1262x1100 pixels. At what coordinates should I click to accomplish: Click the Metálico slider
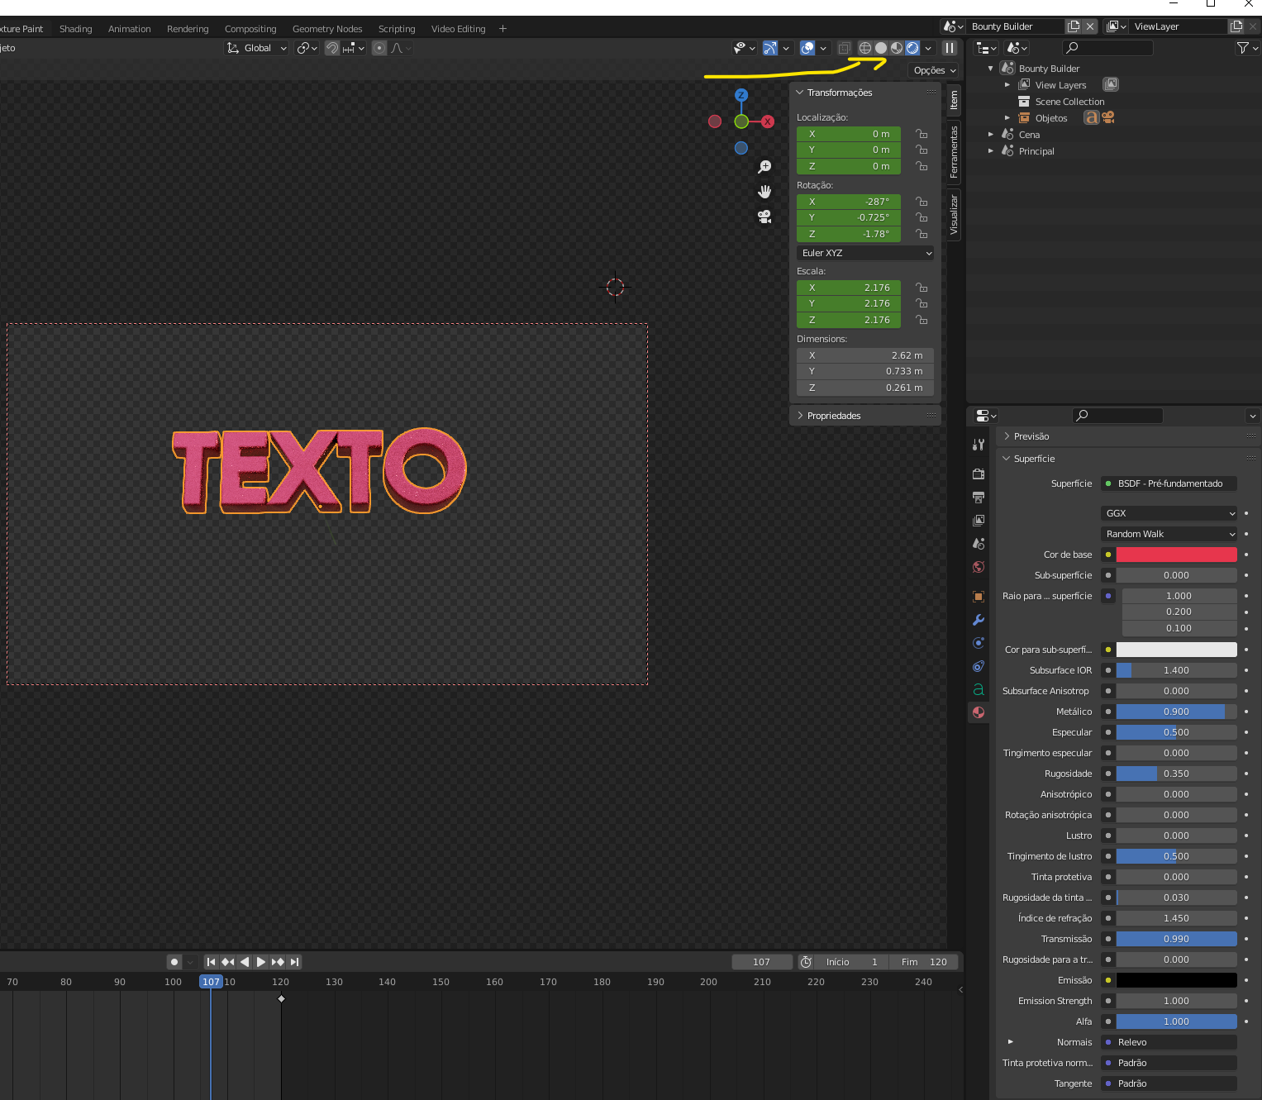1176,712
